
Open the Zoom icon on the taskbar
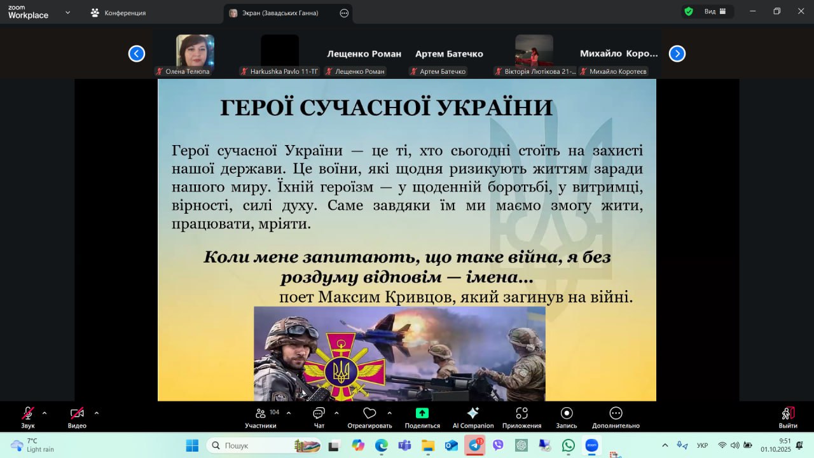click(x=591, y=445)
